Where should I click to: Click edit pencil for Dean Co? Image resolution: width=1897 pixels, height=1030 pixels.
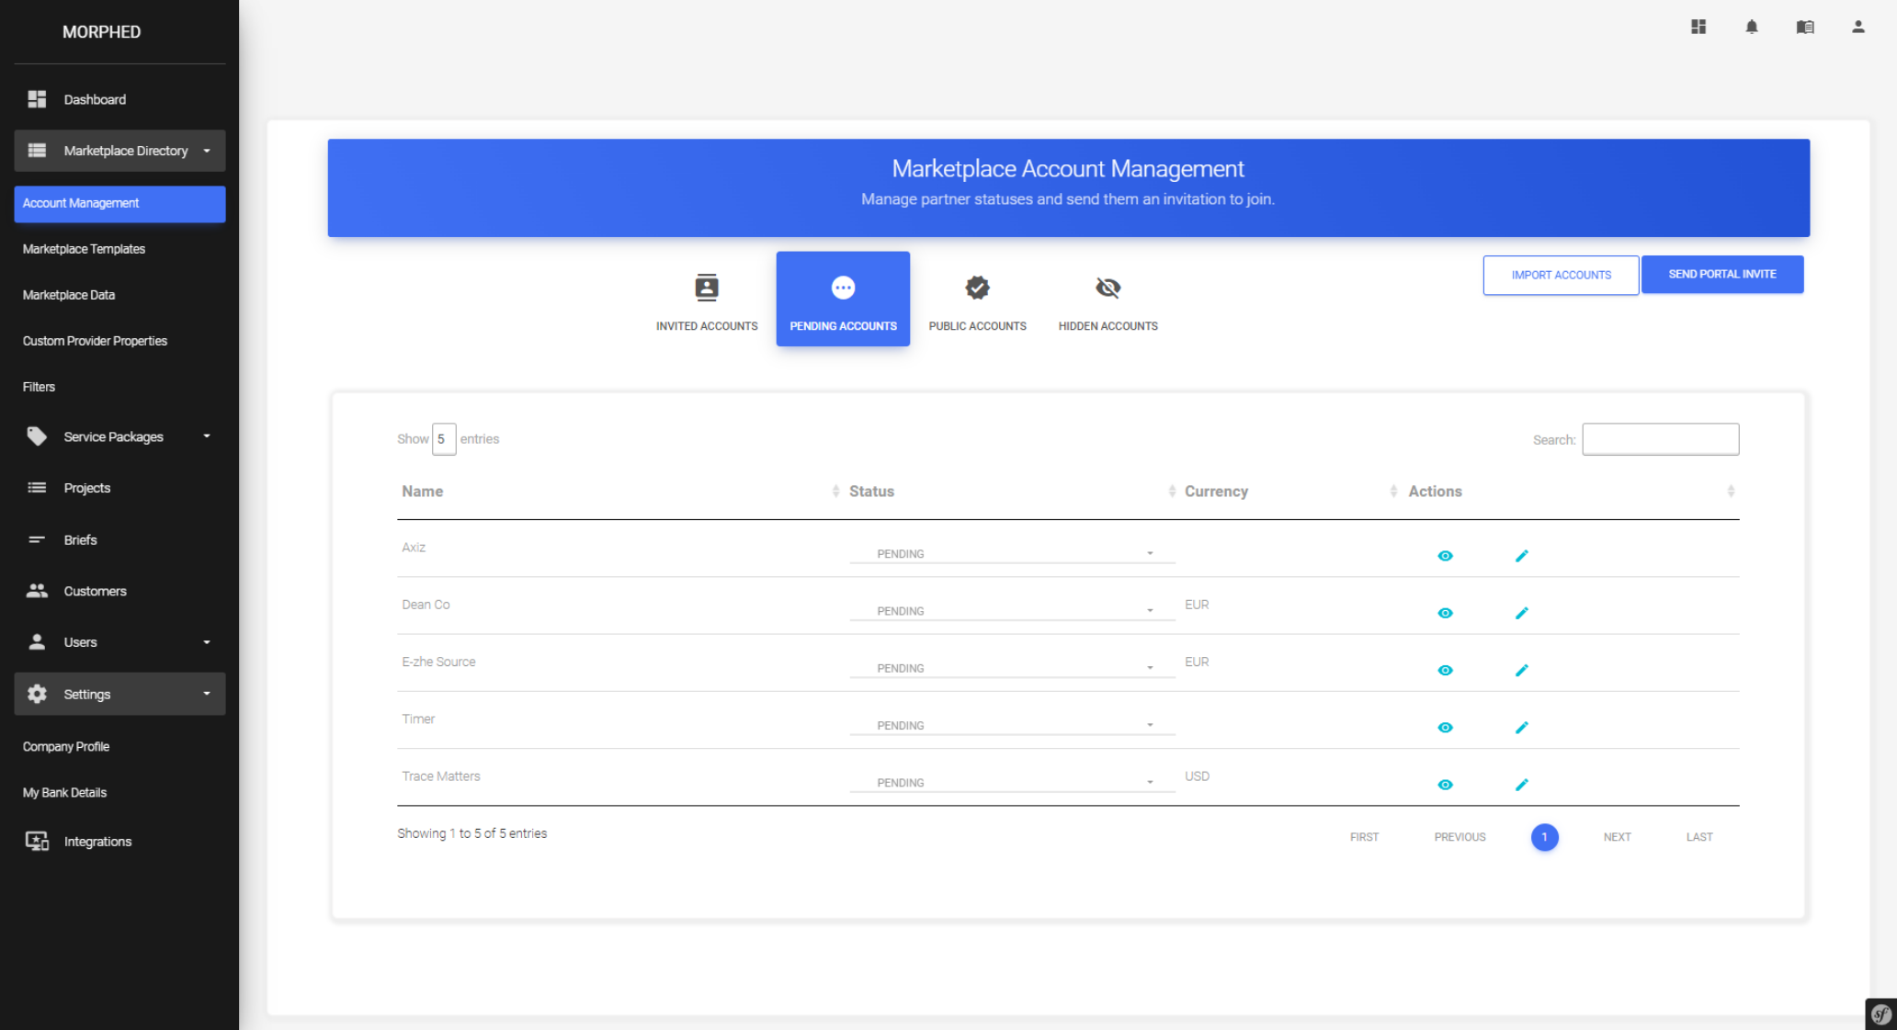1522,613
